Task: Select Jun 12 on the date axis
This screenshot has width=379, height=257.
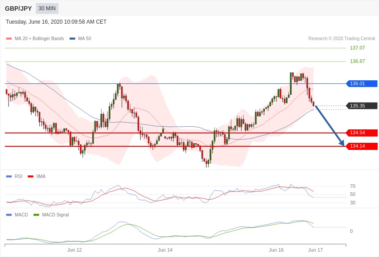Action: point(74,250)
